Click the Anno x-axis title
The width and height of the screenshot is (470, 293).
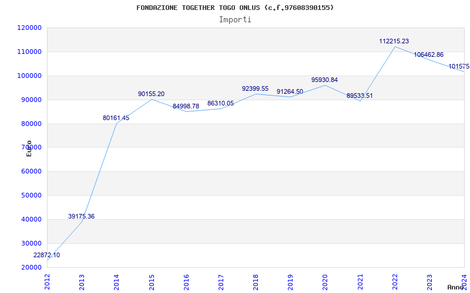click(x=455, y=287)
